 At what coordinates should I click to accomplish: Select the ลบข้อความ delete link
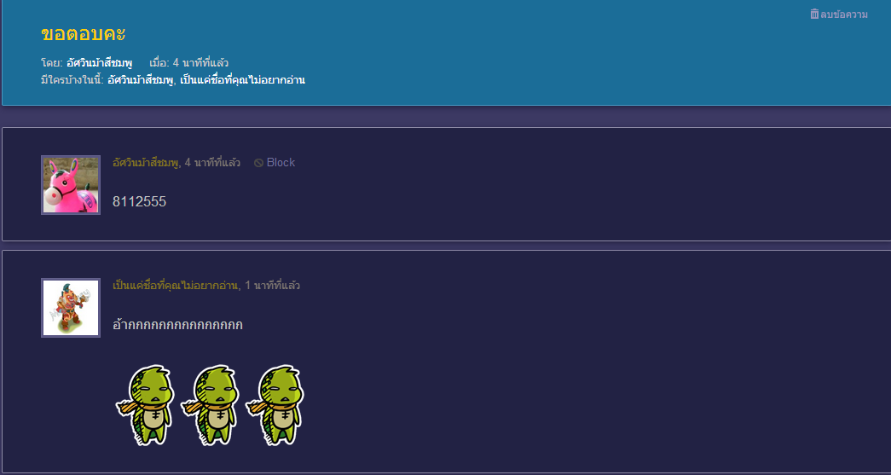[844, 14]
